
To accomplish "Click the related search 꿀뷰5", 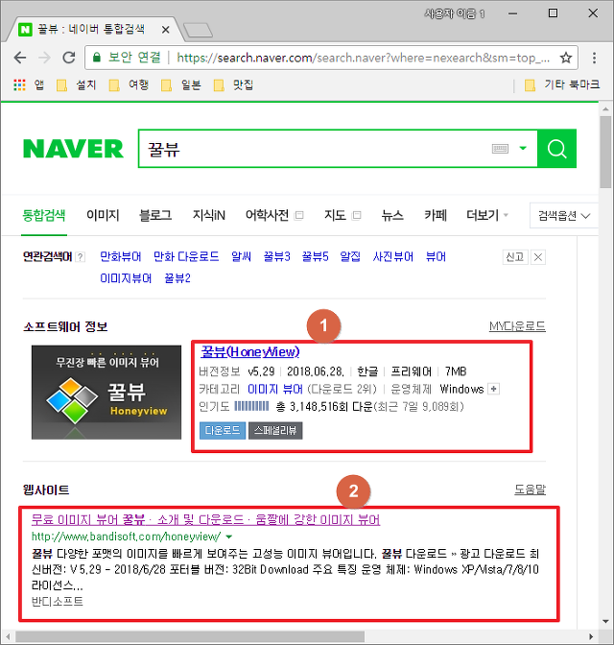I will pyautogui.click(x=315, y=256).
